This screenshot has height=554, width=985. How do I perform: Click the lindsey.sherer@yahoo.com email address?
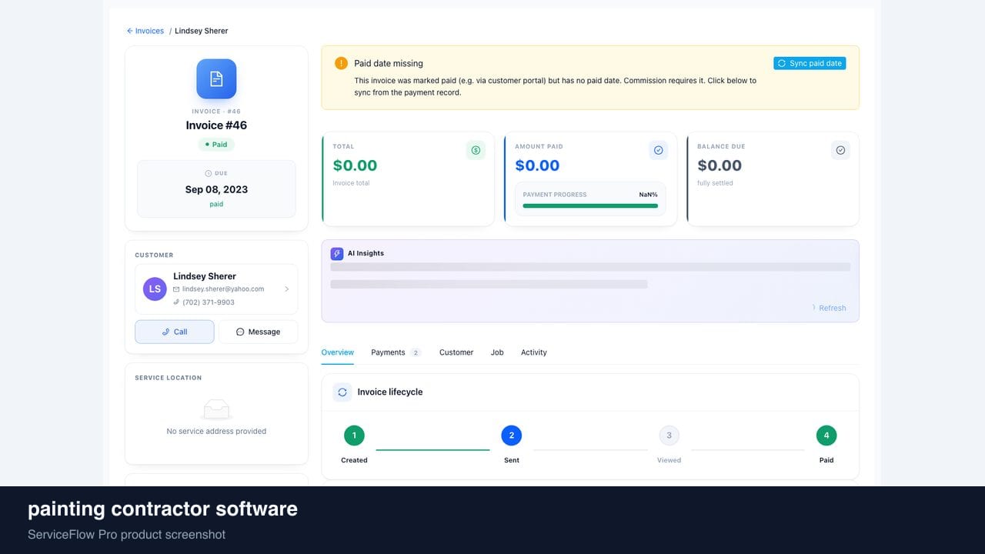point(223,289)
